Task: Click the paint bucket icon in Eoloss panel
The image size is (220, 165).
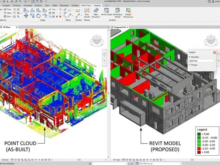Action: click(x=65, y=10)
